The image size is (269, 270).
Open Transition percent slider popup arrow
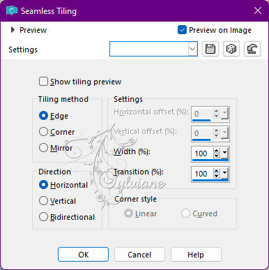tap(224, 173)
